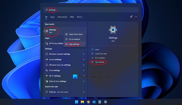The width and height of the screenshot is (182, 105).
Task: Open Outlook from the taskbar
Action: tap(94, 102)
